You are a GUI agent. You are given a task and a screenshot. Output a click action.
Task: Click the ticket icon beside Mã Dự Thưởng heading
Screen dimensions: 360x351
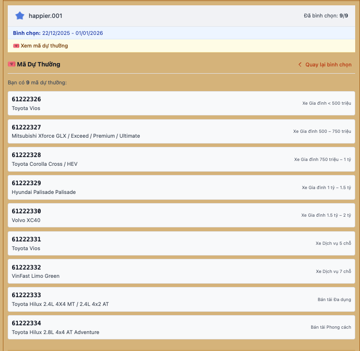tap(12, 64)
